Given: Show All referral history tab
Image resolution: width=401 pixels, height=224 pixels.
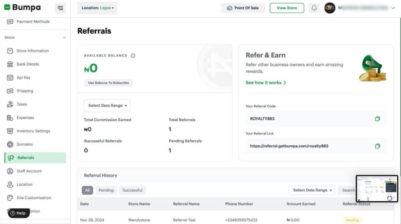Looking at the screenshot, I should point(87,190).
